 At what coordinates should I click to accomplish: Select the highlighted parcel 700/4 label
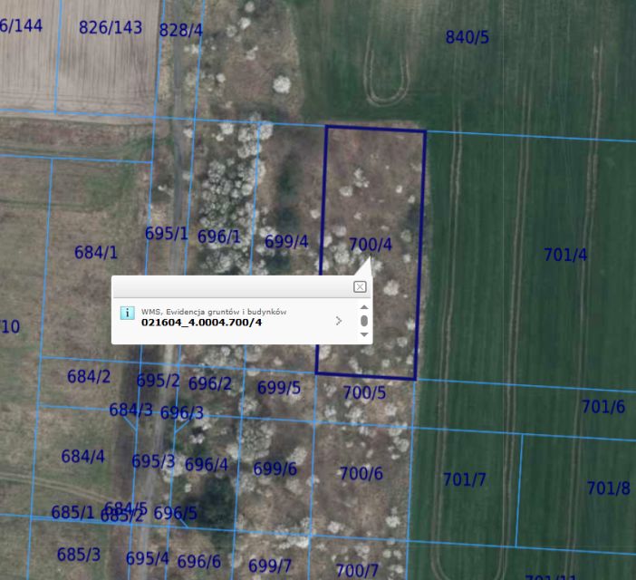370,245
